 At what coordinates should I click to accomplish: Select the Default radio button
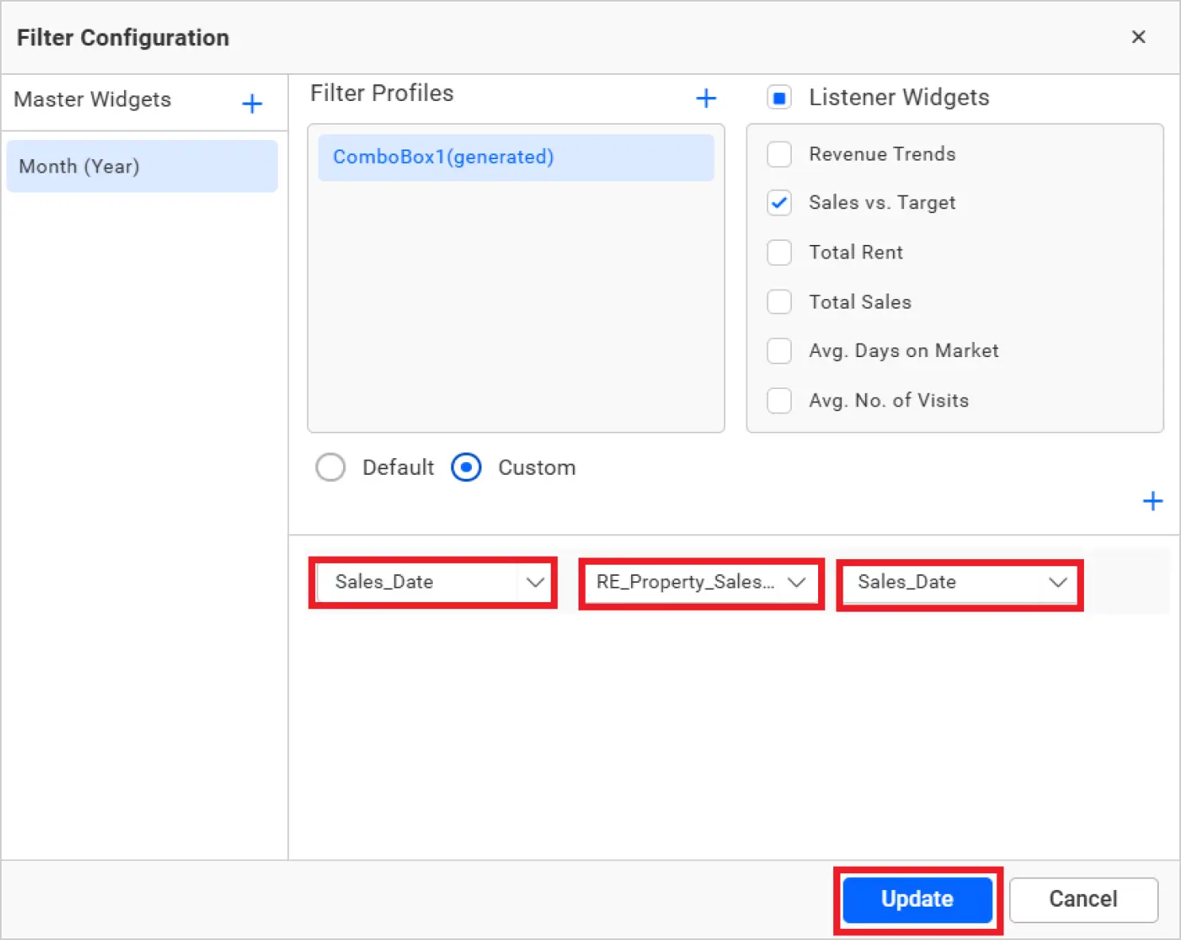coord(330,468)
